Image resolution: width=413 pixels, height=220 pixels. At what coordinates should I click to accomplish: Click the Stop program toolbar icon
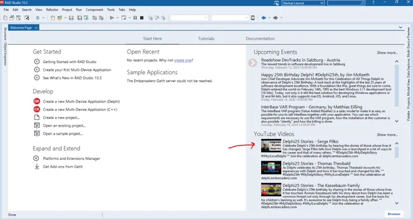click(142, 18)
